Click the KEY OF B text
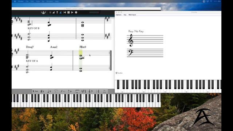The image size is (233, 131). point(33,28)
